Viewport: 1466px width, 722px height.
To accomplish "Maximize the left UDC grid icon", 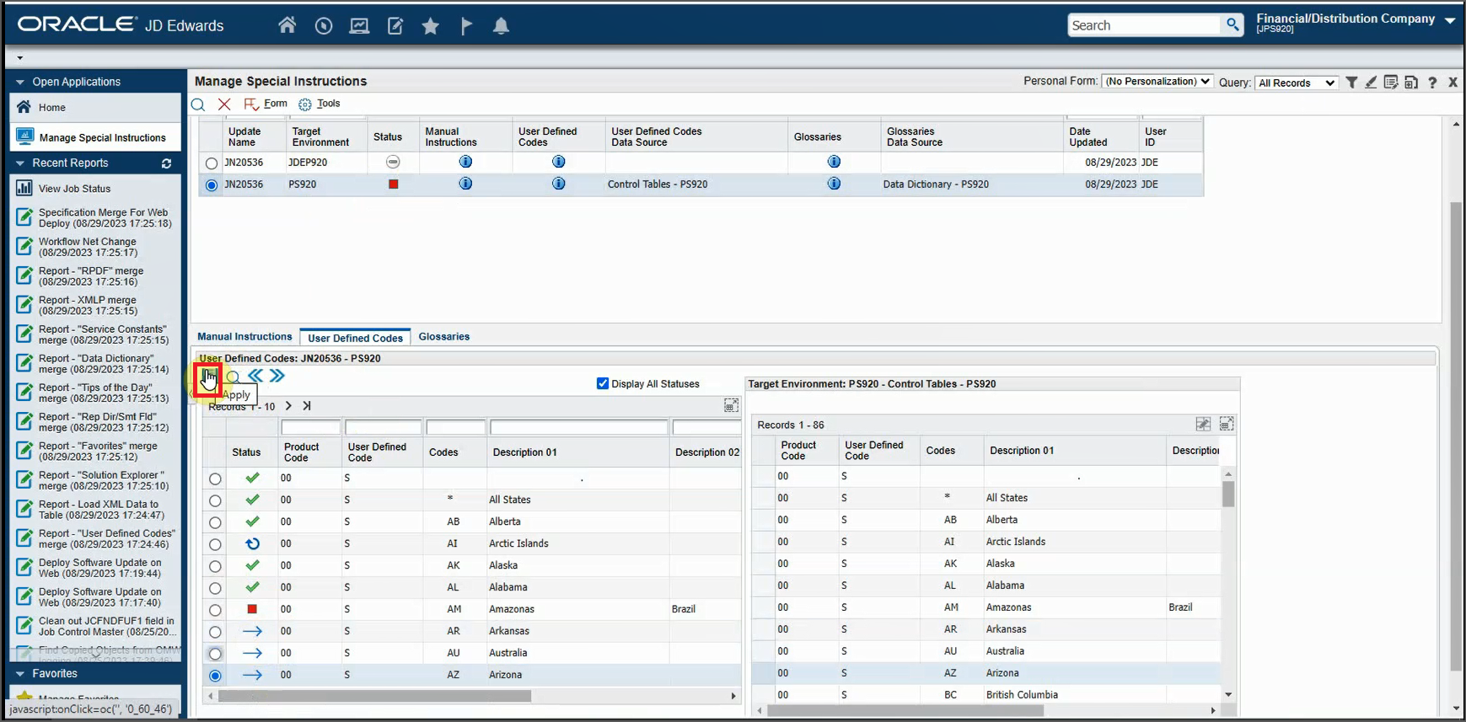I will click(731, 406).
